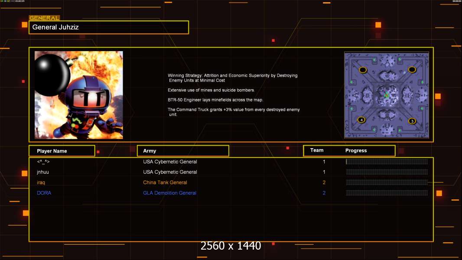
Task: Select player name iraq
Action: click(x=41, y=182)
